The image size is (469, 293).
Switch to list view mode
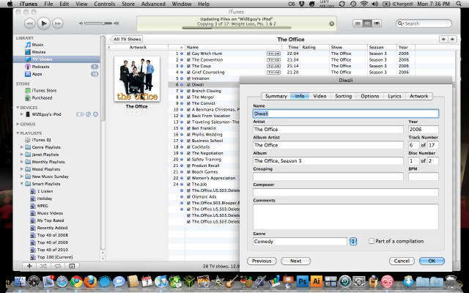(x=358, y=23)
